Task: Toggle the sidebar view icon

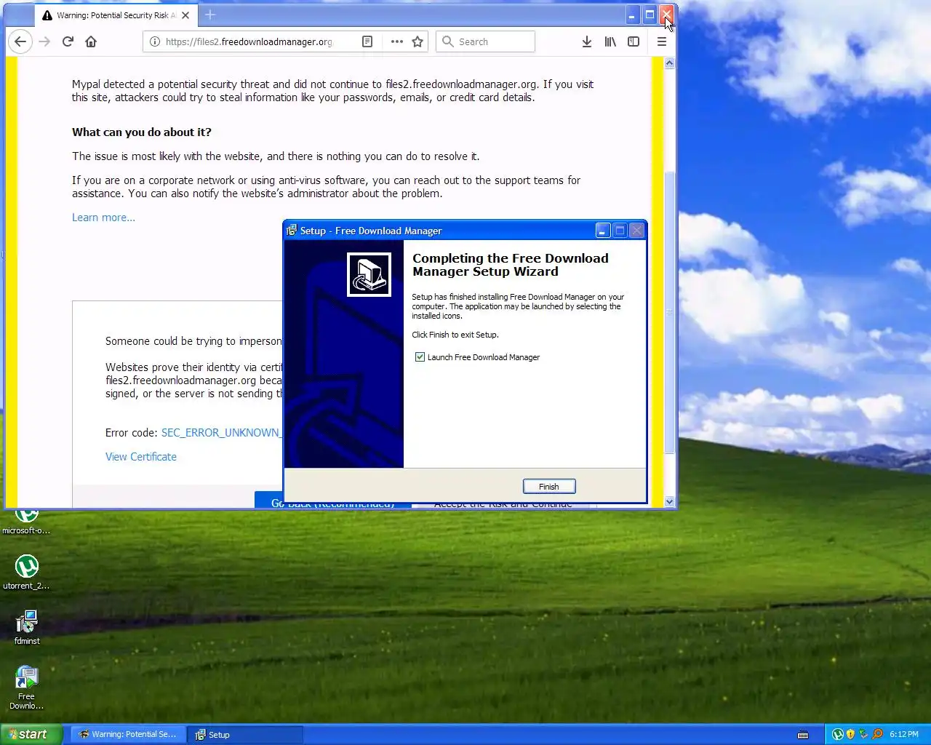Action: coord(634,41)
